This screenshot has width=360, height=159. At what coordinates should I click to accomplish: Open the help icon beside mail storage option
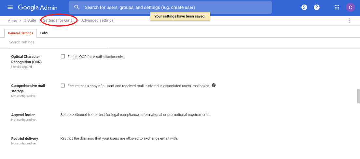pos(214,85)
